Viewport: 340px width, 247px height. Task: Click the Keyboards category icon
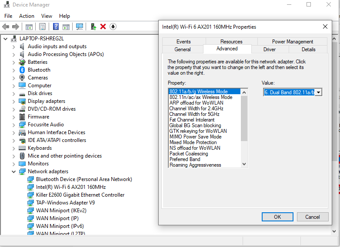22,148
